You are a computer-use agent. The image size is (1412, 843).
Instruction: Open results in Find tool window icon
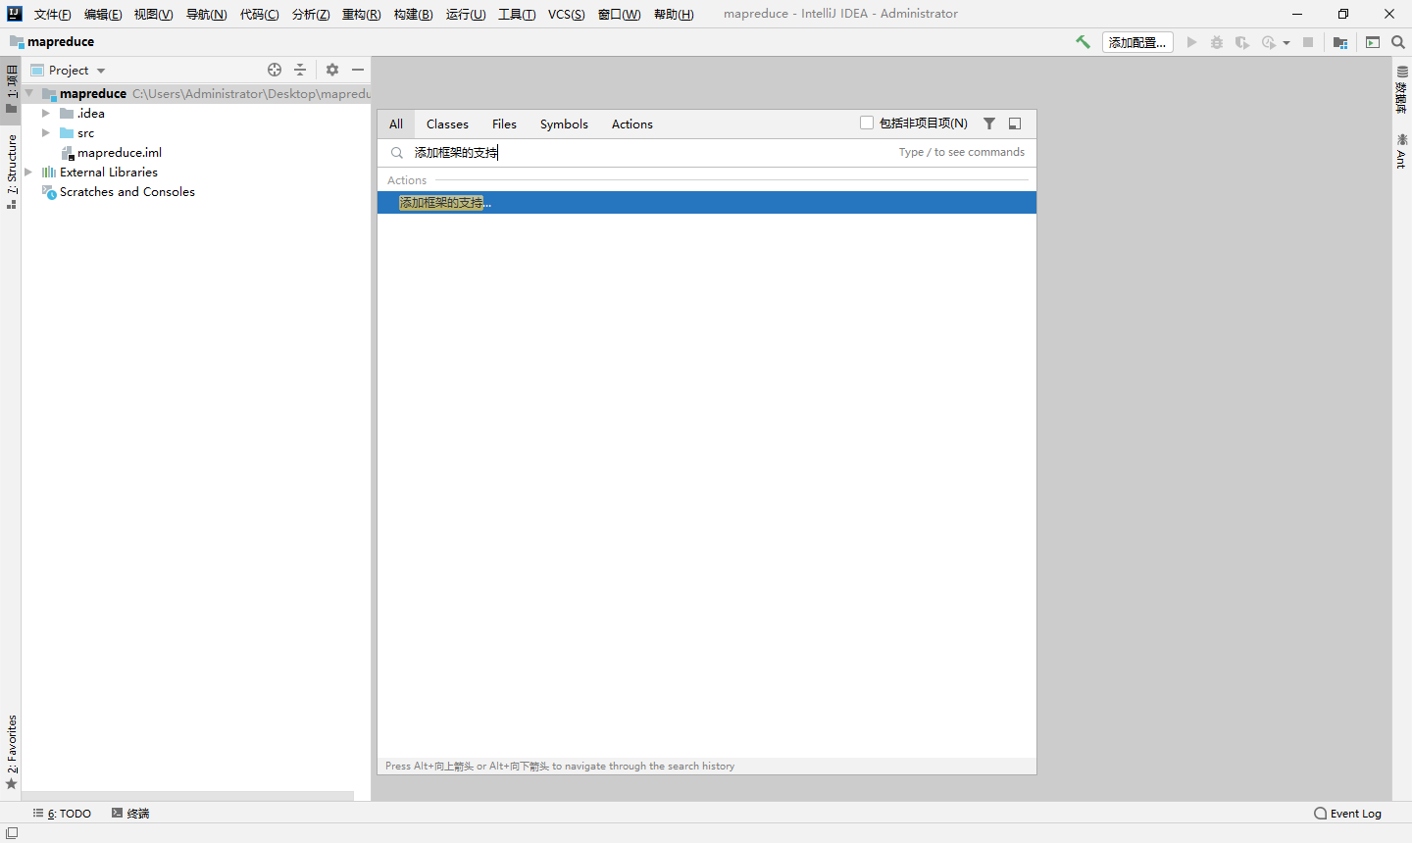tap(1015, 124)
